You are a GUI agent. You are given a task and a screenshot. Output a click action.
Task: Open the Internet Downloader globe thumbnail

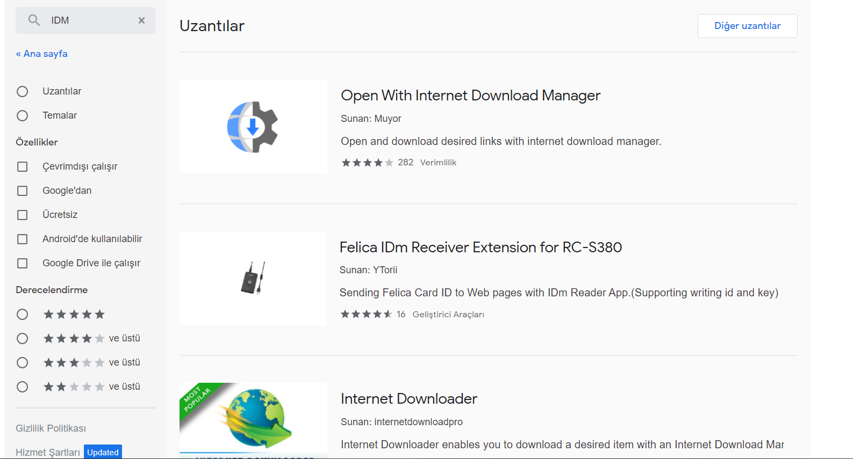point(253,419)
